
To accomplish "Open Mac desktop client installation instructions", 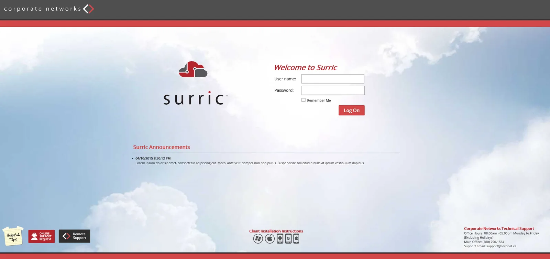I will coord(270,239).
